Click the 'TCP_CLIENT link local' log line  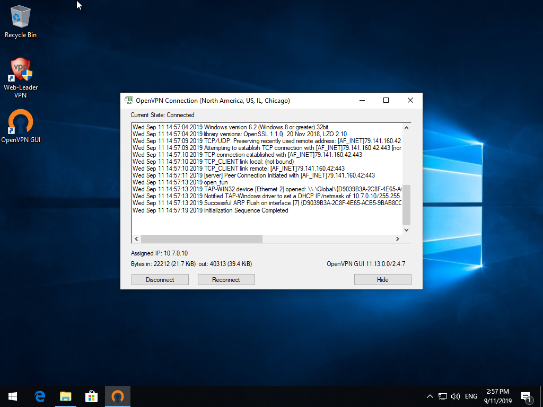click(x=213, y=162)
